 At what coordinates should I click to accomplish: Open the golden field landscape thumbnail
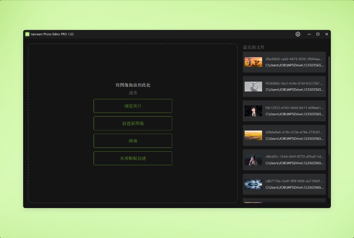tap(253, 135)
